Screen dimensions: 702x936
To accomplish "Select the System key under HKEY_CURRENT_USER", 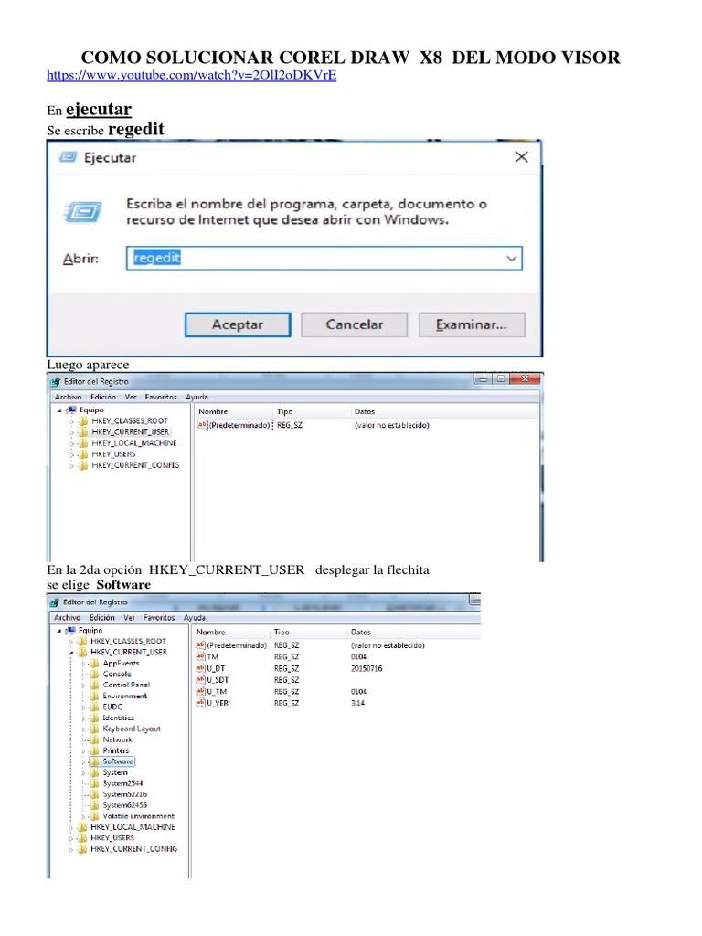I will pos(114,773).
